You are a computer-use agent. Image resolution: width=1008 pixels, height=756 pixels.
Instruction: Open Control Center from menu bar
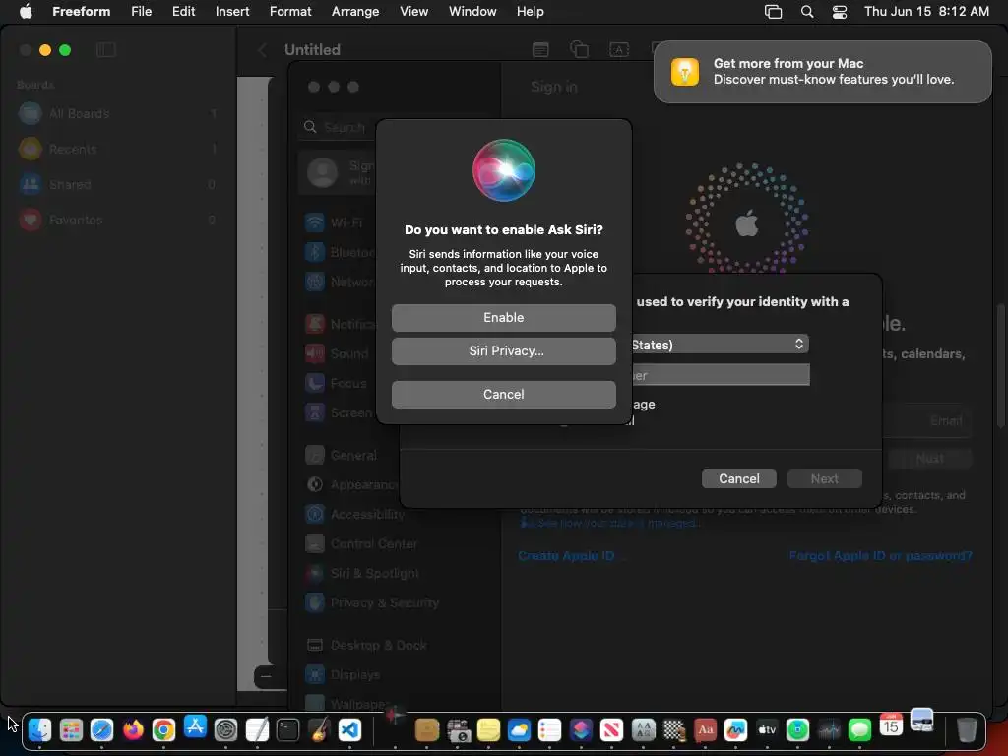click(x=840, y=12)
